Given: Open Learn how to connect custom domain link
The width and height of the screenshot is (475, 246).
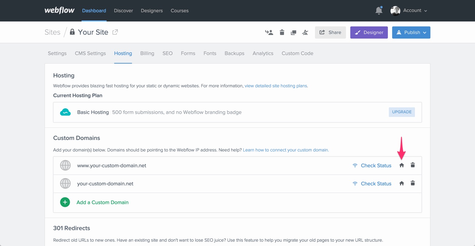Looking at the screenshot, I should point(286,150).
